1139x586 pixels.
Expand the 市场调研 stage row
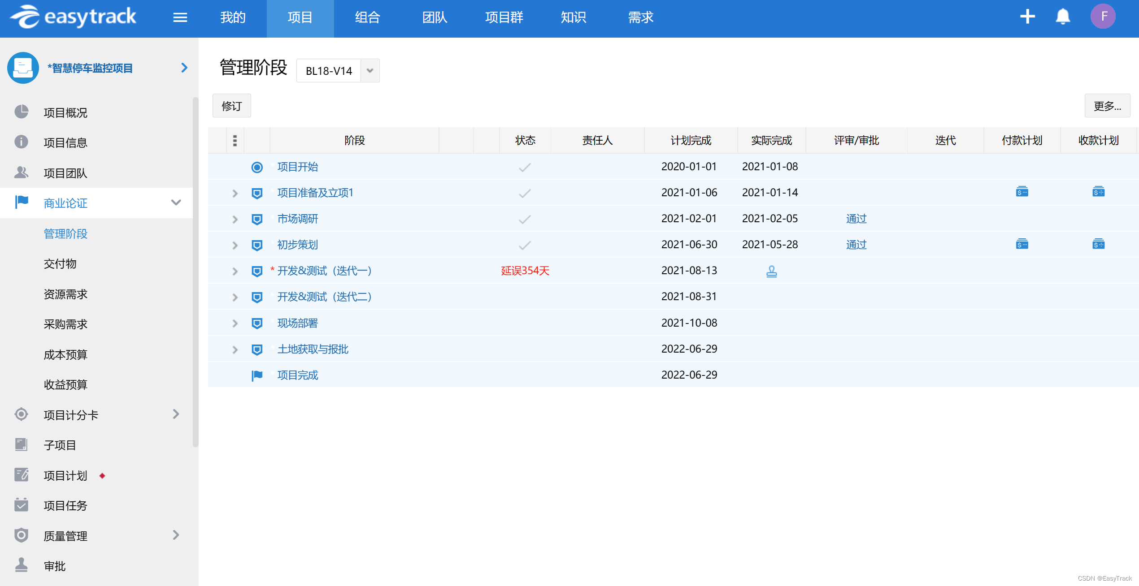pyautogui.click(x=235, y=219)
